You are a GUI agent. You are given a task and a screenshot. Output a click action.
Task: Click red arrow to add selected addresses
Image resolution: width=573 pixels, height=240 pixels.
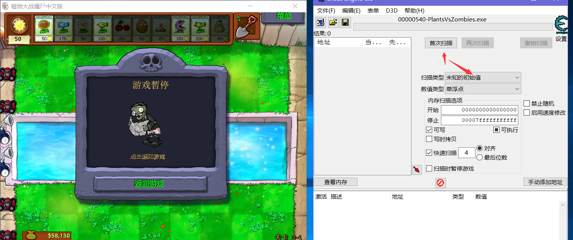[x=417, y=169]
